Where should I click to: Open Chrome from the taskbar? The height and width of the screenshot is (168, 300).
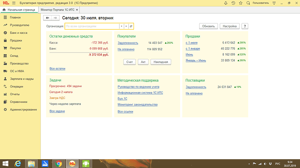(59, 164)
